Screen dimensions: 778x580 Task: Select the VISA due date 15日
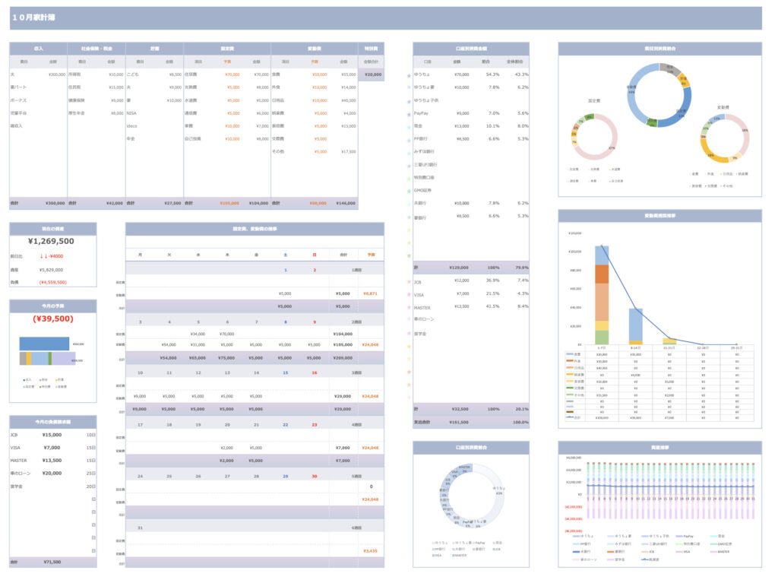tap(91, 448)
